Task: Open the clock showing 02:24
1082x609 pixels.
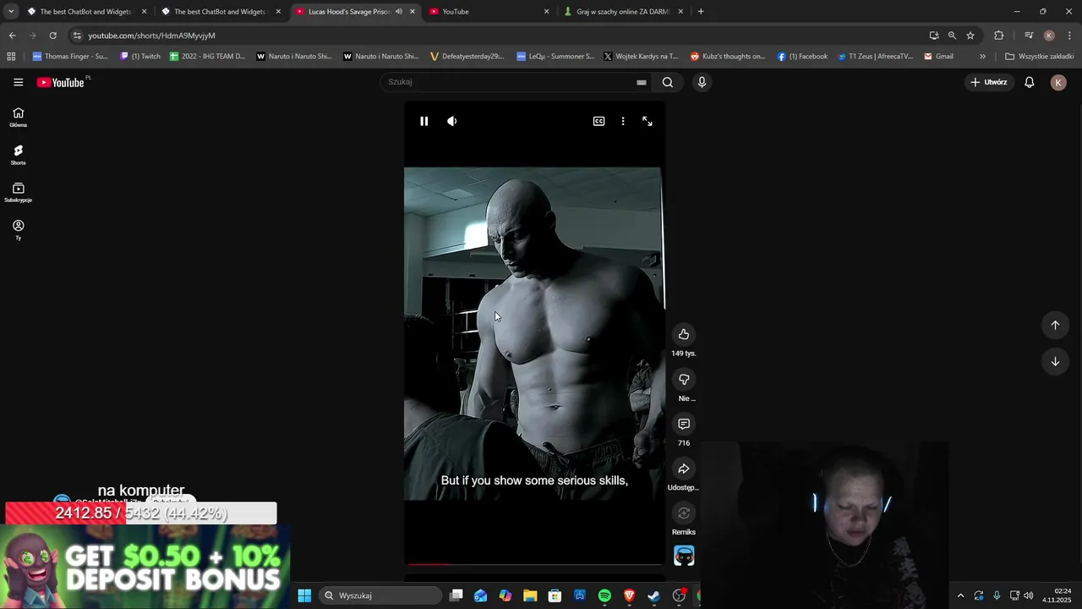Action: point(1057,595)
